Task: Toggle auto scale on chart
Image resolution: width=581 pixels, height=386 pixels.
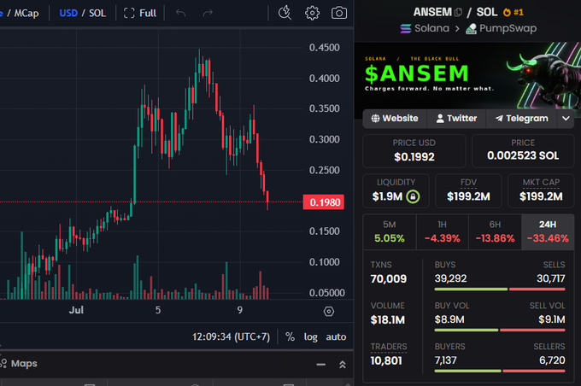Action: point(336,336)
